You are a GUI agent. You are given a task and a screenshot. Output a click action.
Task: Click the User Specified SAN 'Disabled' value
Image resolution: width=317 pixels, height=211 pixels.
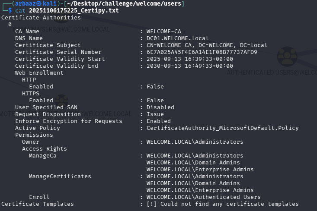tap(160, 107)
